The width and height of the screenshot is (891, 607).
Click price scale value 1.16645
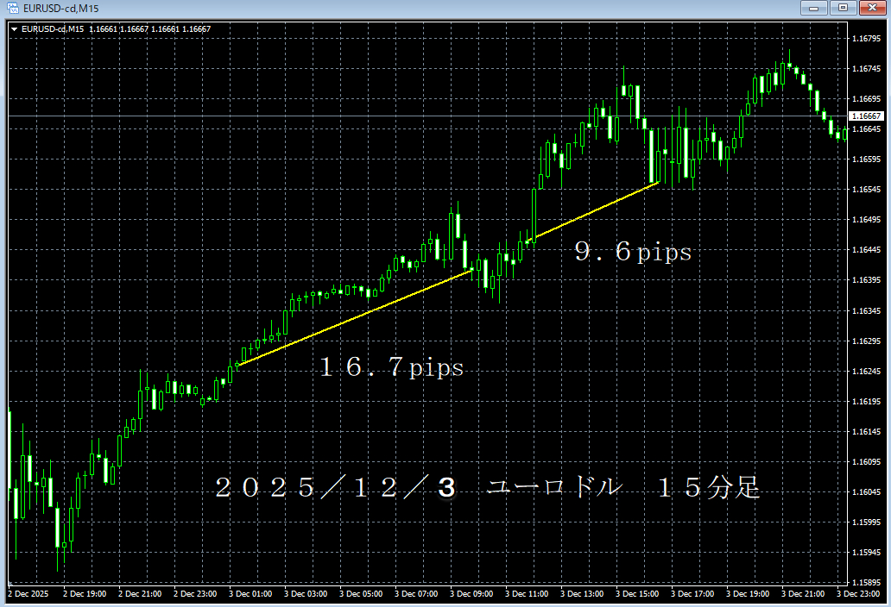(x=866, y=128)
